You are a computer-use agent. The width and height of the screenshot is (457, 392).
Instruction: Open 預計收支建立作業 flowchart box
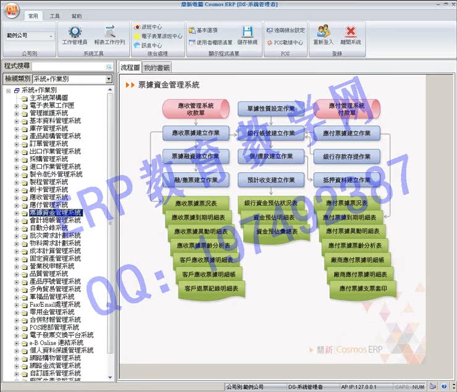271,180
